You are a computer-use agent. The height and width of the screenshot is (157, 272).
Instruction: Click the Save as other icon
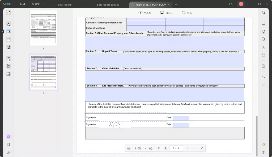(263, 66)
